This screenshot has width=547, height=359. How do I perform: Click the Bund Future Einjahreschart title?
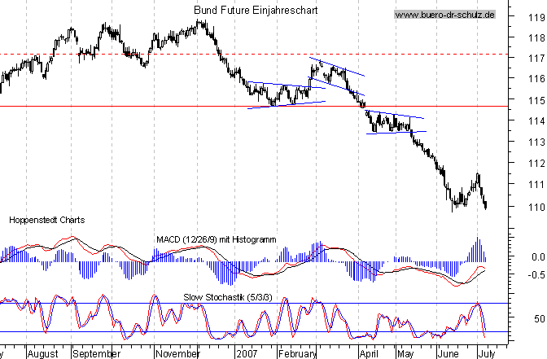256,10
